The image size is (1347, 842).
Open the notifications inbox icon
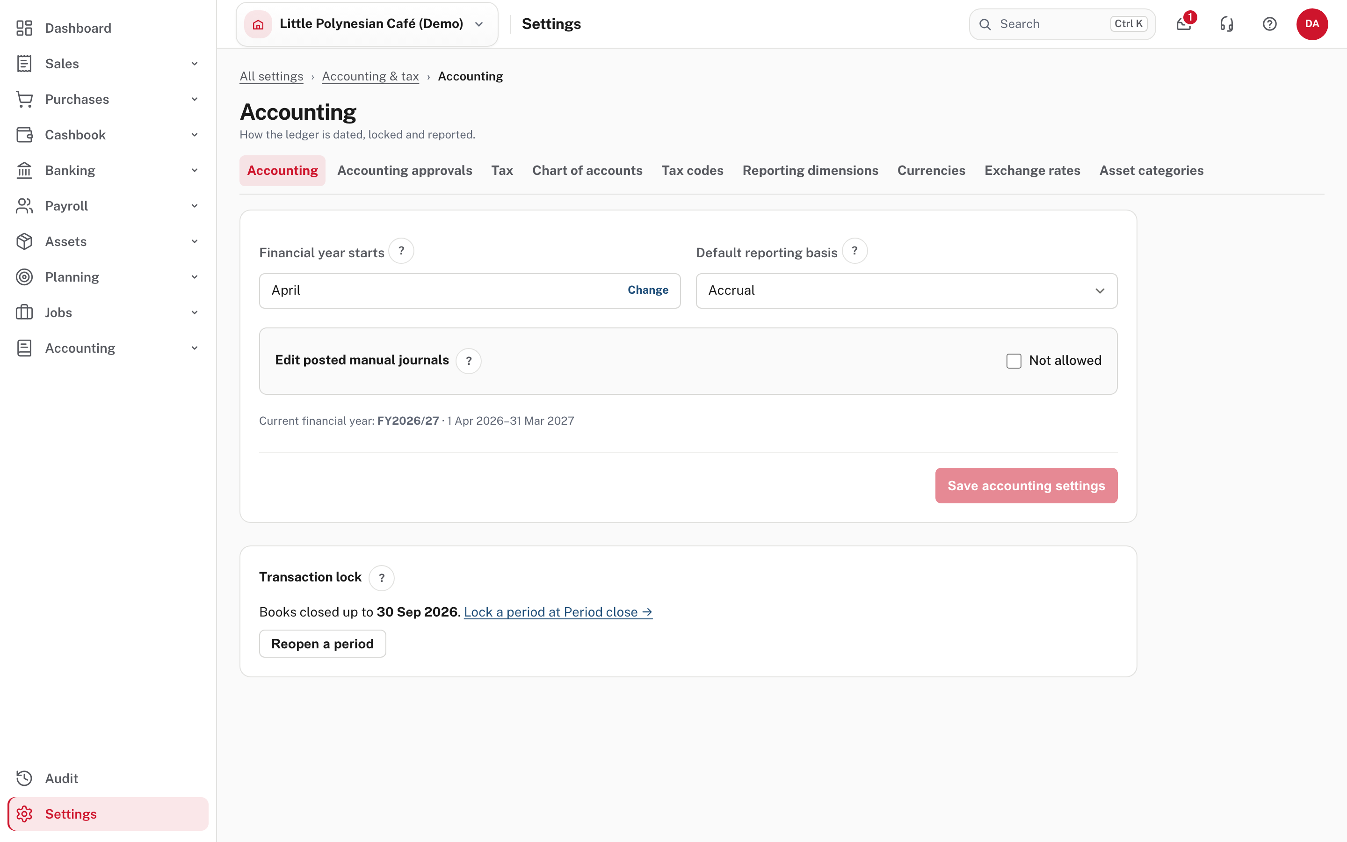[1184, 24]
